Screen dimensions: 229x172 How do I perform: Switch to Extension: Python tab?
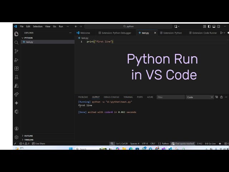[171, 33]
